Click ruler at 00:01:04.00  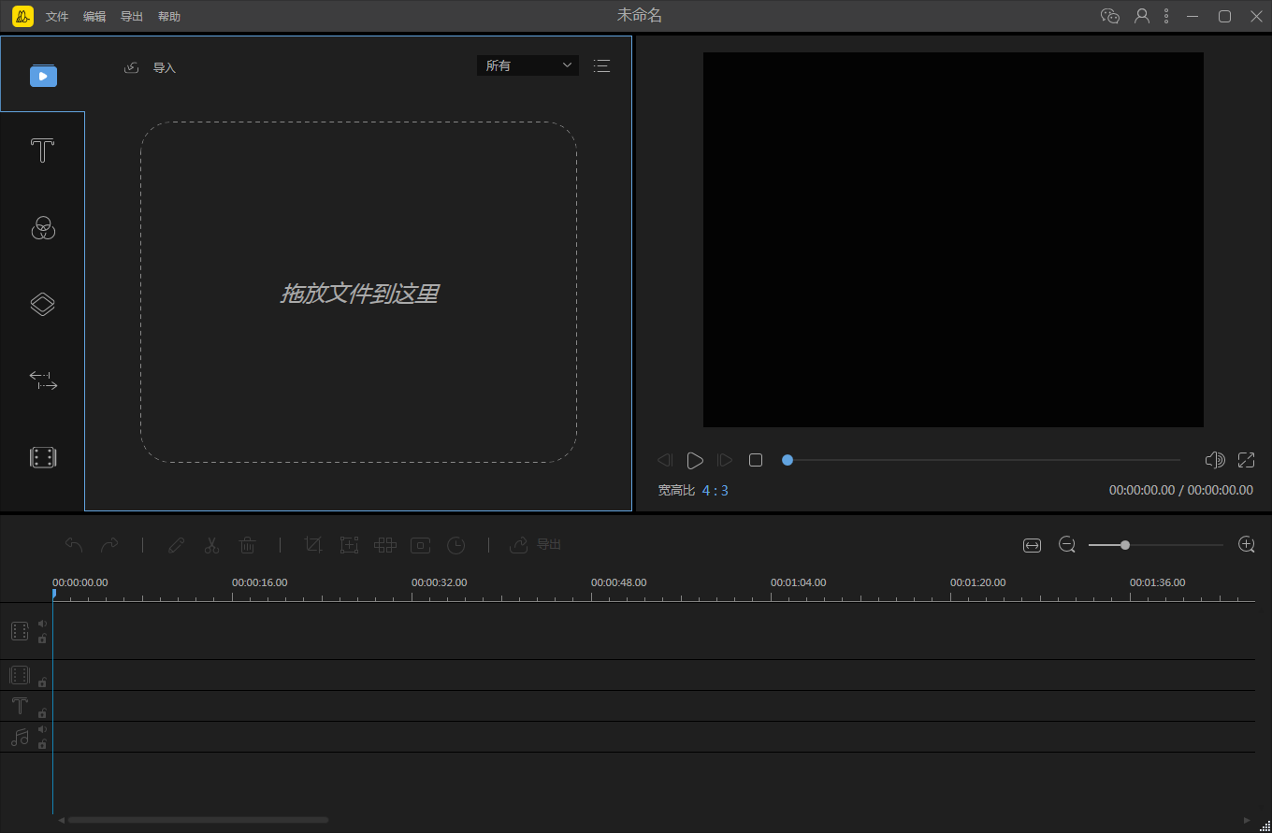(x=798, y=582)
